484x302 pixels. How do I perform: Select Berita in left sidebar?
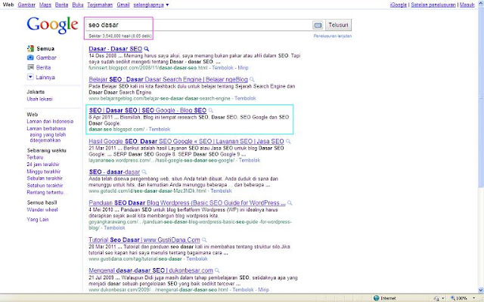(x=43, y=67)
